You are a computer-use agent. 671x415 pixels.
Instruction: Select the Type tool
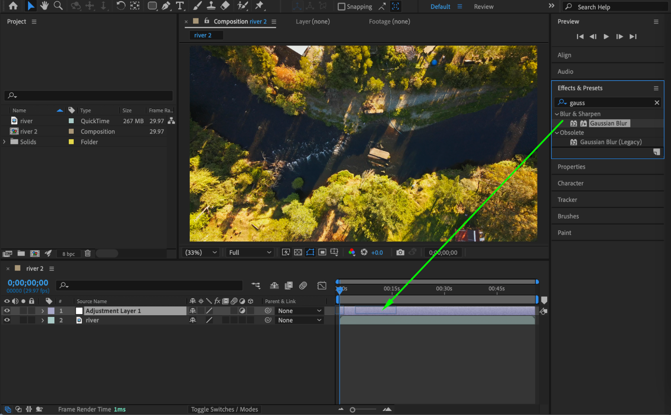coord(180,6)
